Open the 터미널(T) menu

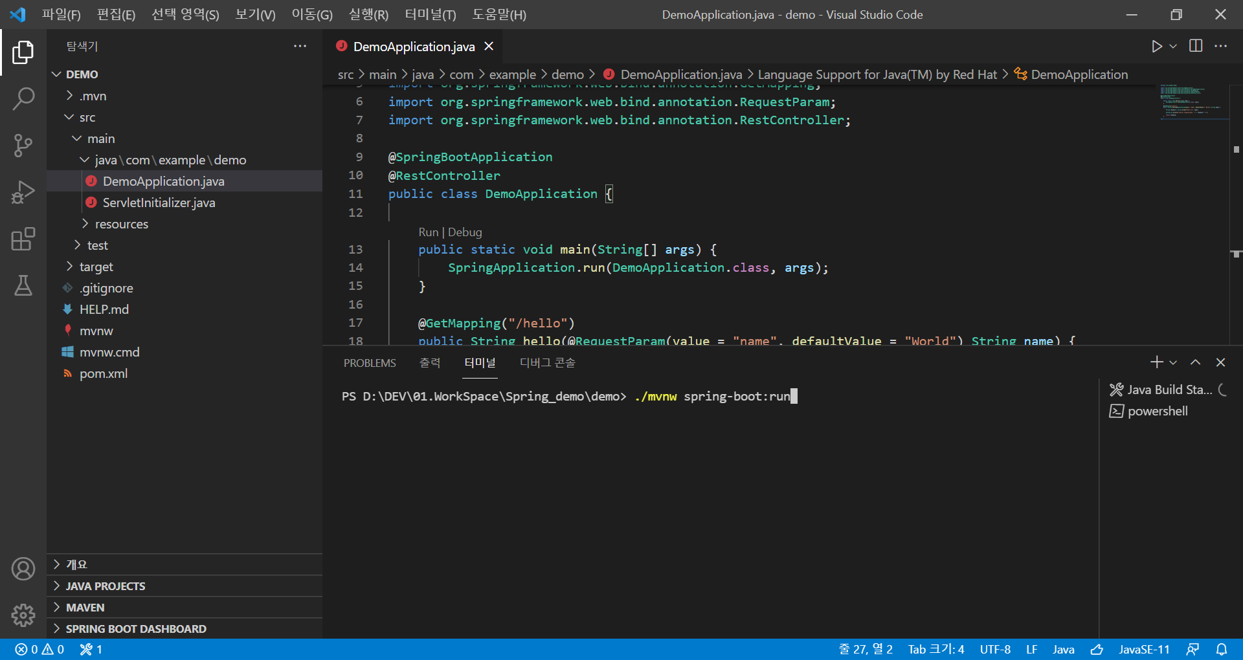(x=431, y=14)
